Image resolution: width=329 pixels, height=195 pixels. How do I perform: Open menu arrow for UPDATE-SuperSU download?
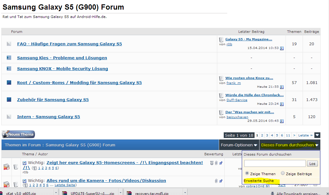120,192
